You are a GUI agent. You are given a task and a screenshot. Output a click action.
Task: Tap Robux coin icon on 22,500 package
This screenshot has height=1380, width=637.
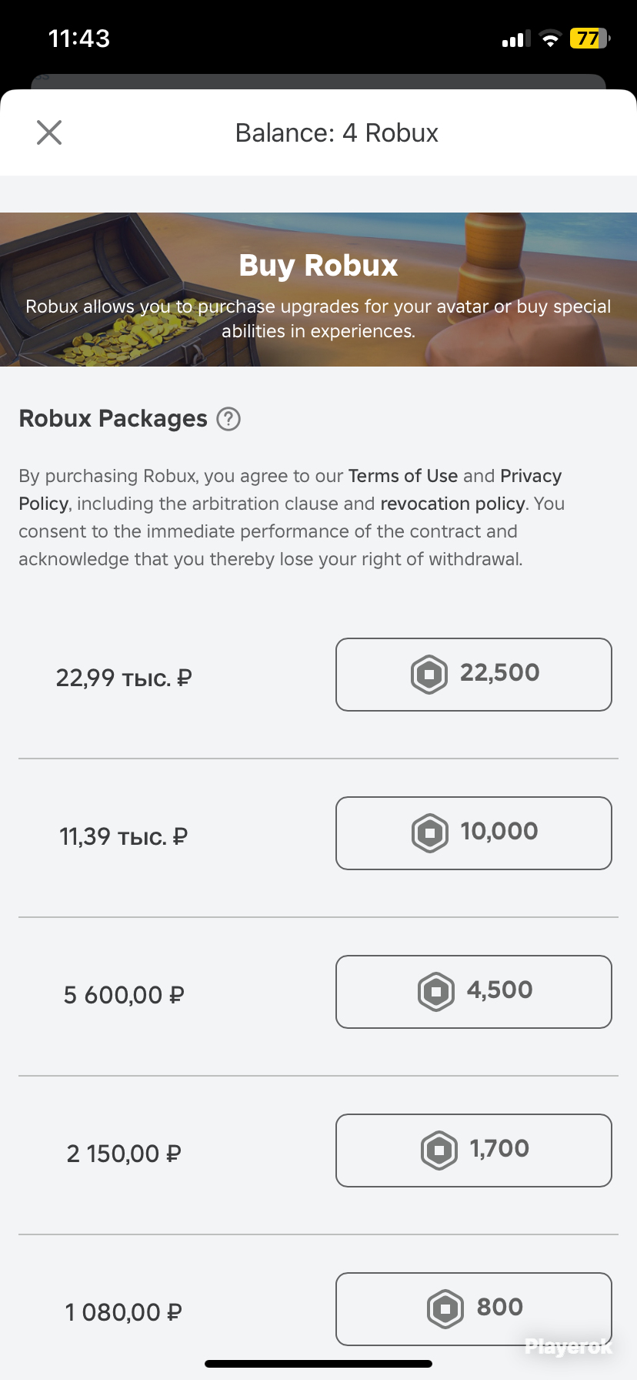pyautogui.click(x=429, y=675)
